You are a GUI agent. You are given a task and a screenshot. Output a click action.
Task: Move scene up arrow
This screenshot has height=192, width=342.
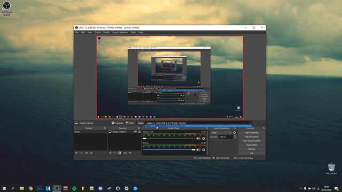[87, 153]
